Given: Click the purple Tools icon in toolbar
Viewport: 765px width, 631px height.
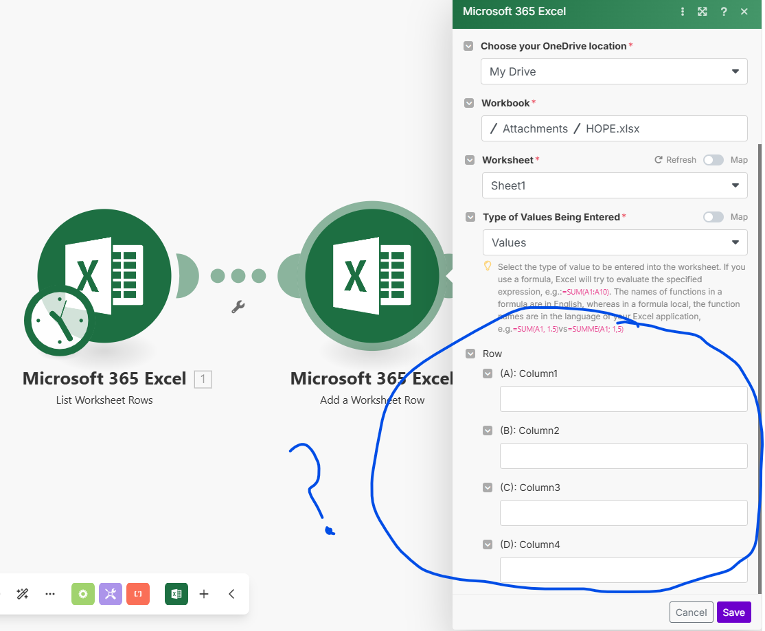Looking at the screenshot, I should pyautogui.click(x=111, y=594).
